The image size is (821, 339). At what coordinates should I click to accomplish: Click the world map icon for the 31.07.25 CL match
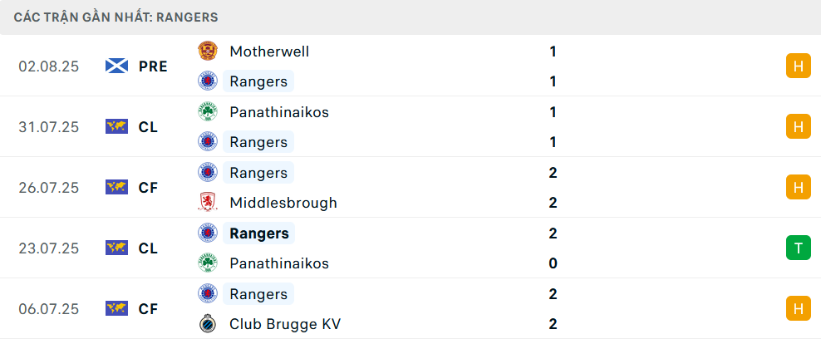click(117, 126)
